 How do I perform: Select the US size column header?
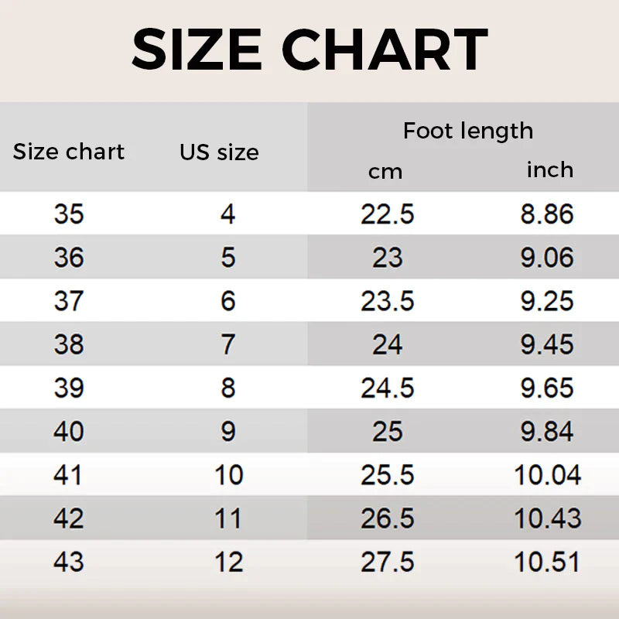pyautogui.click(x=219, y=152)
